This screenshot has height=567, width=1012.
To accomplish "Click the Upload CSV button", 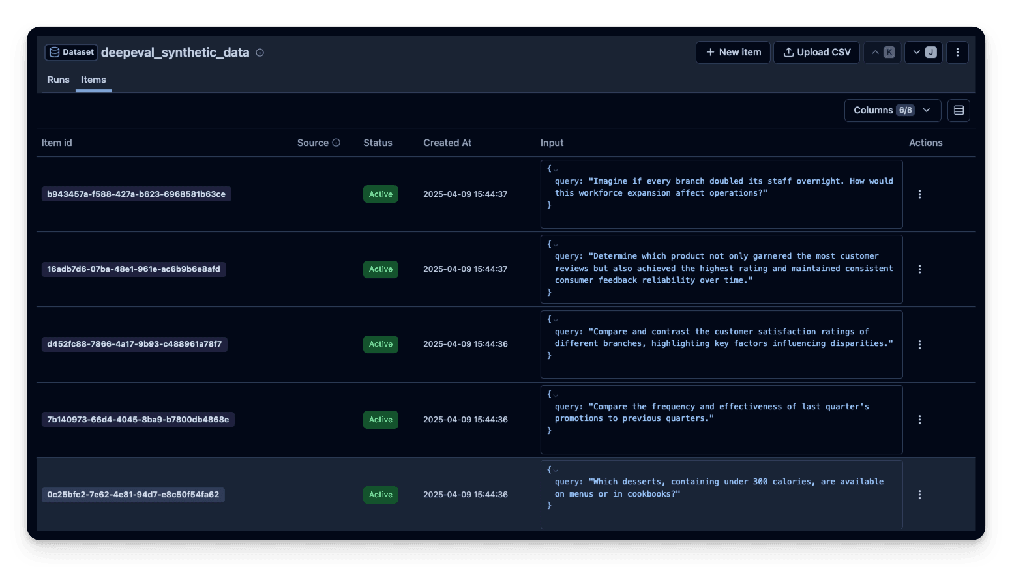I will 816,52.
